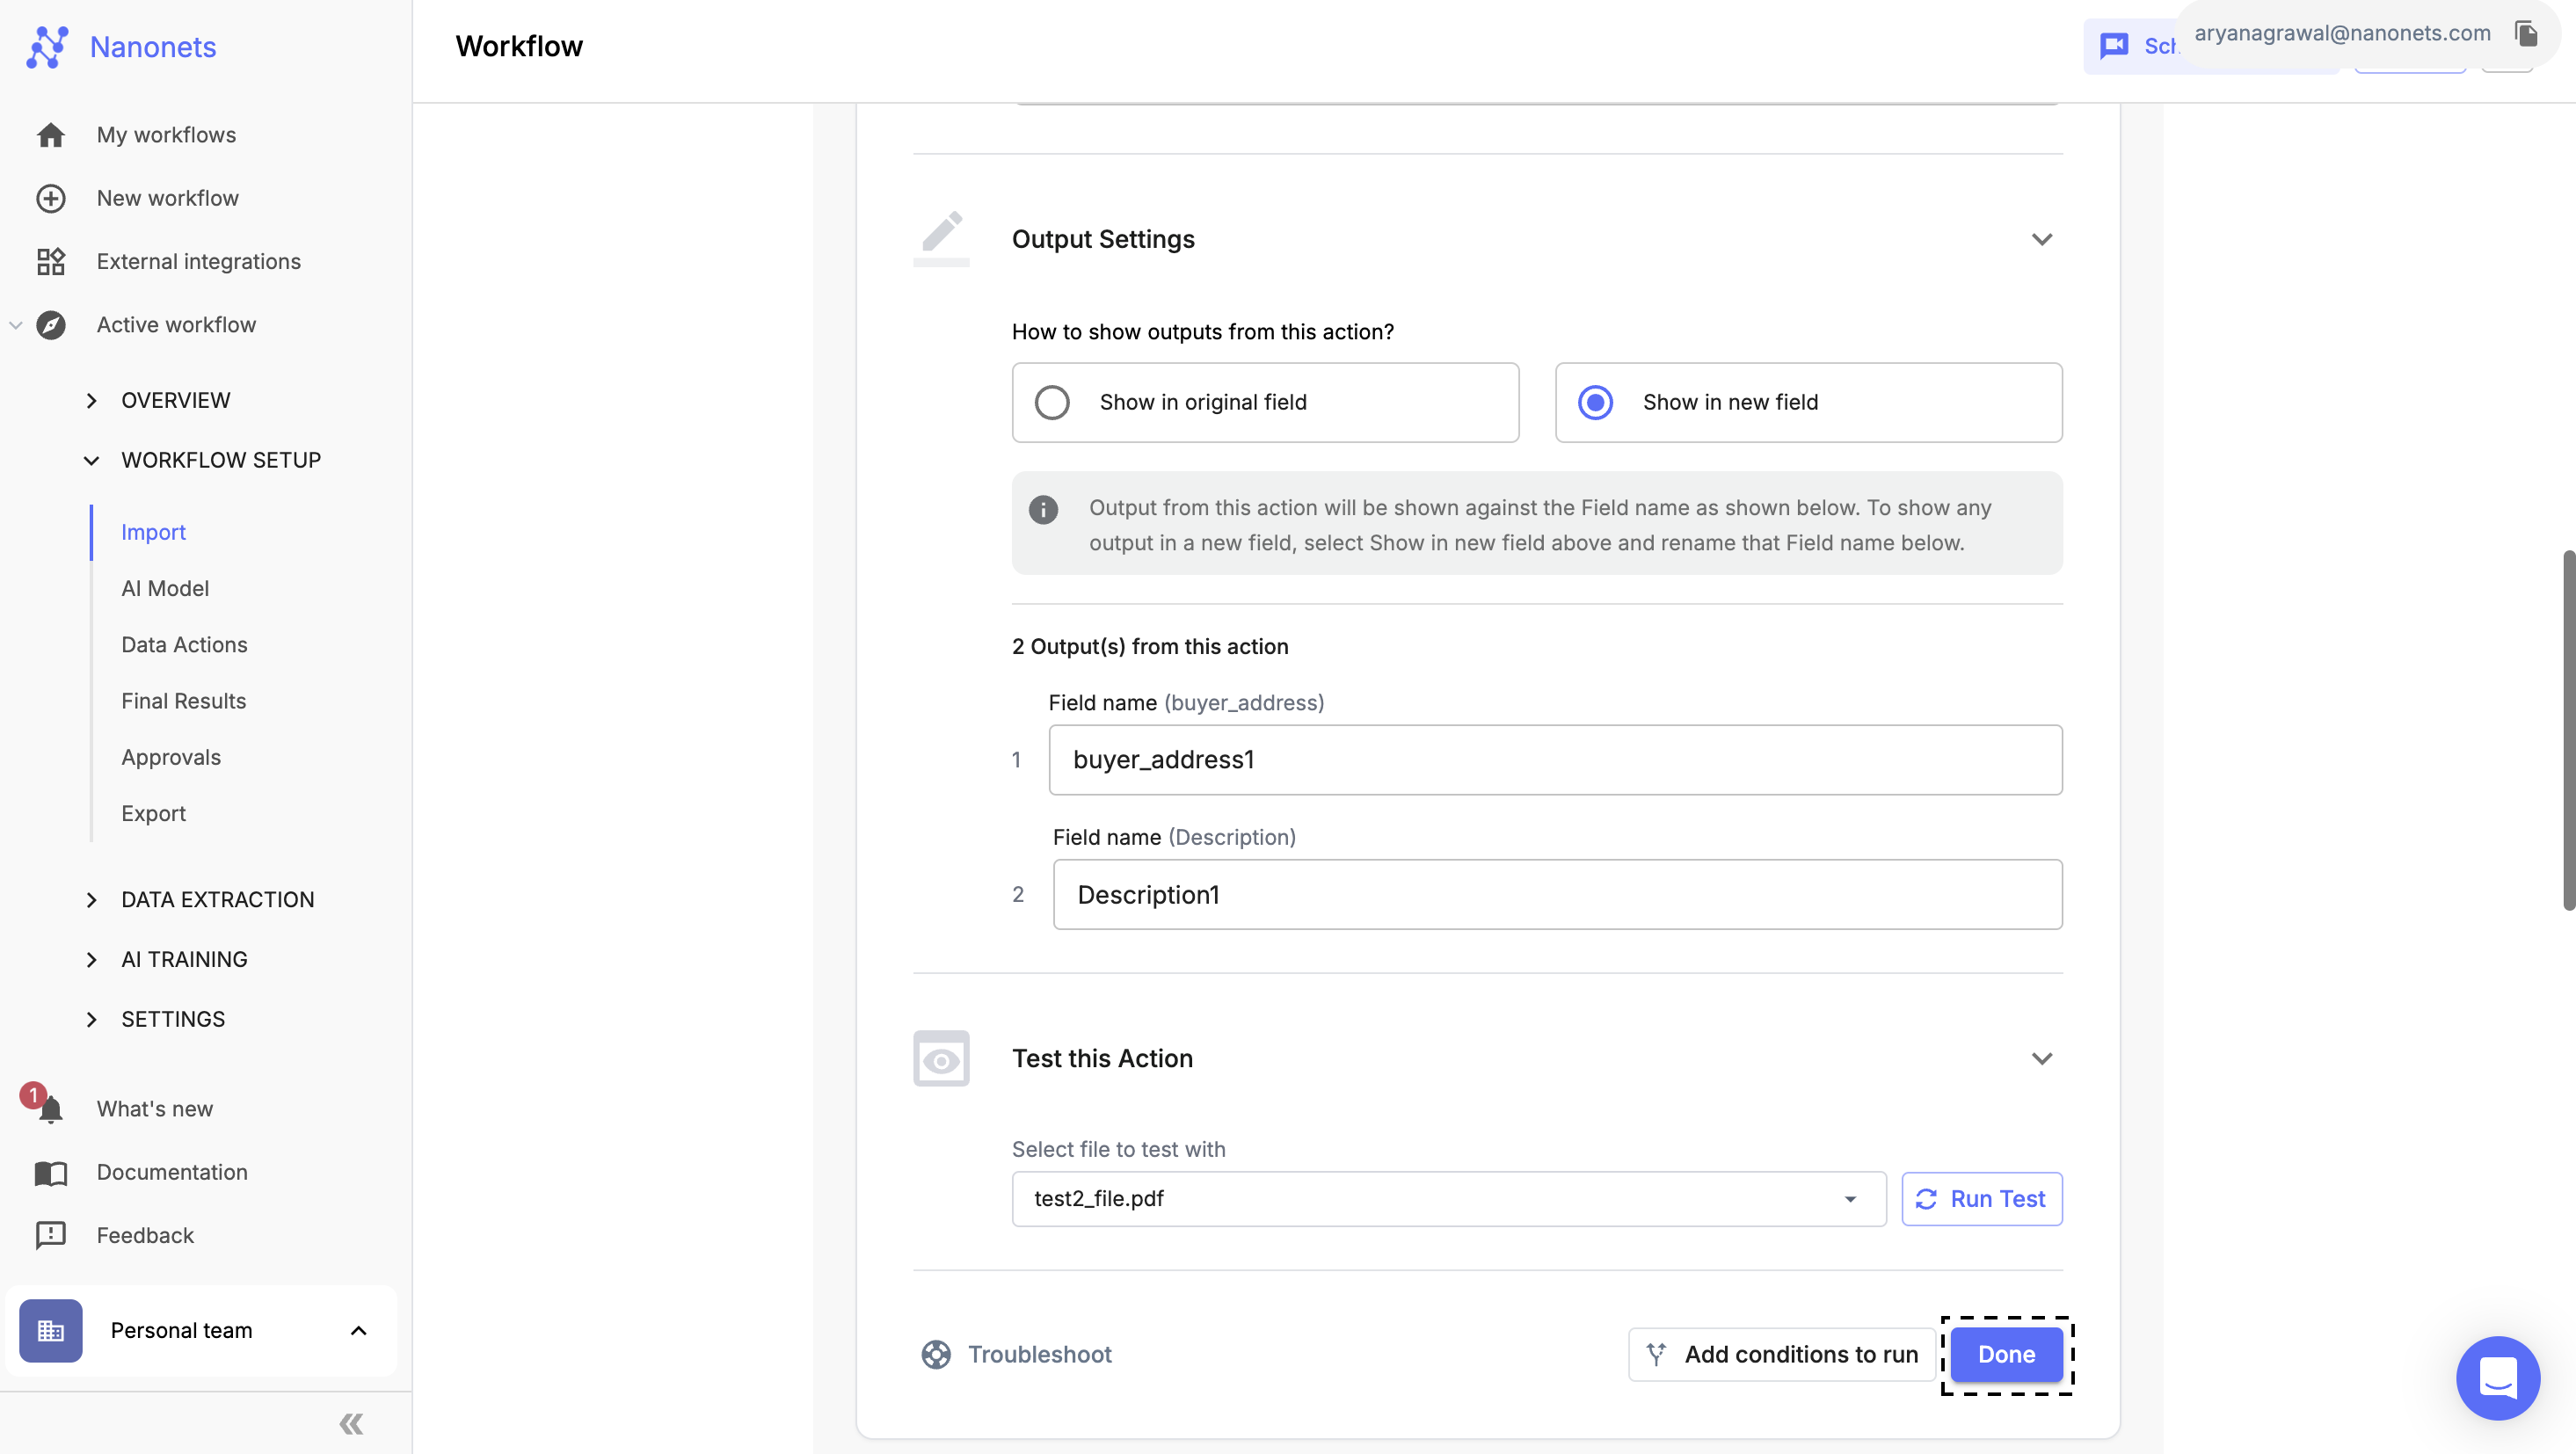Click the What's new bell icon
2576x1454 pixels.
[50, 1109]
